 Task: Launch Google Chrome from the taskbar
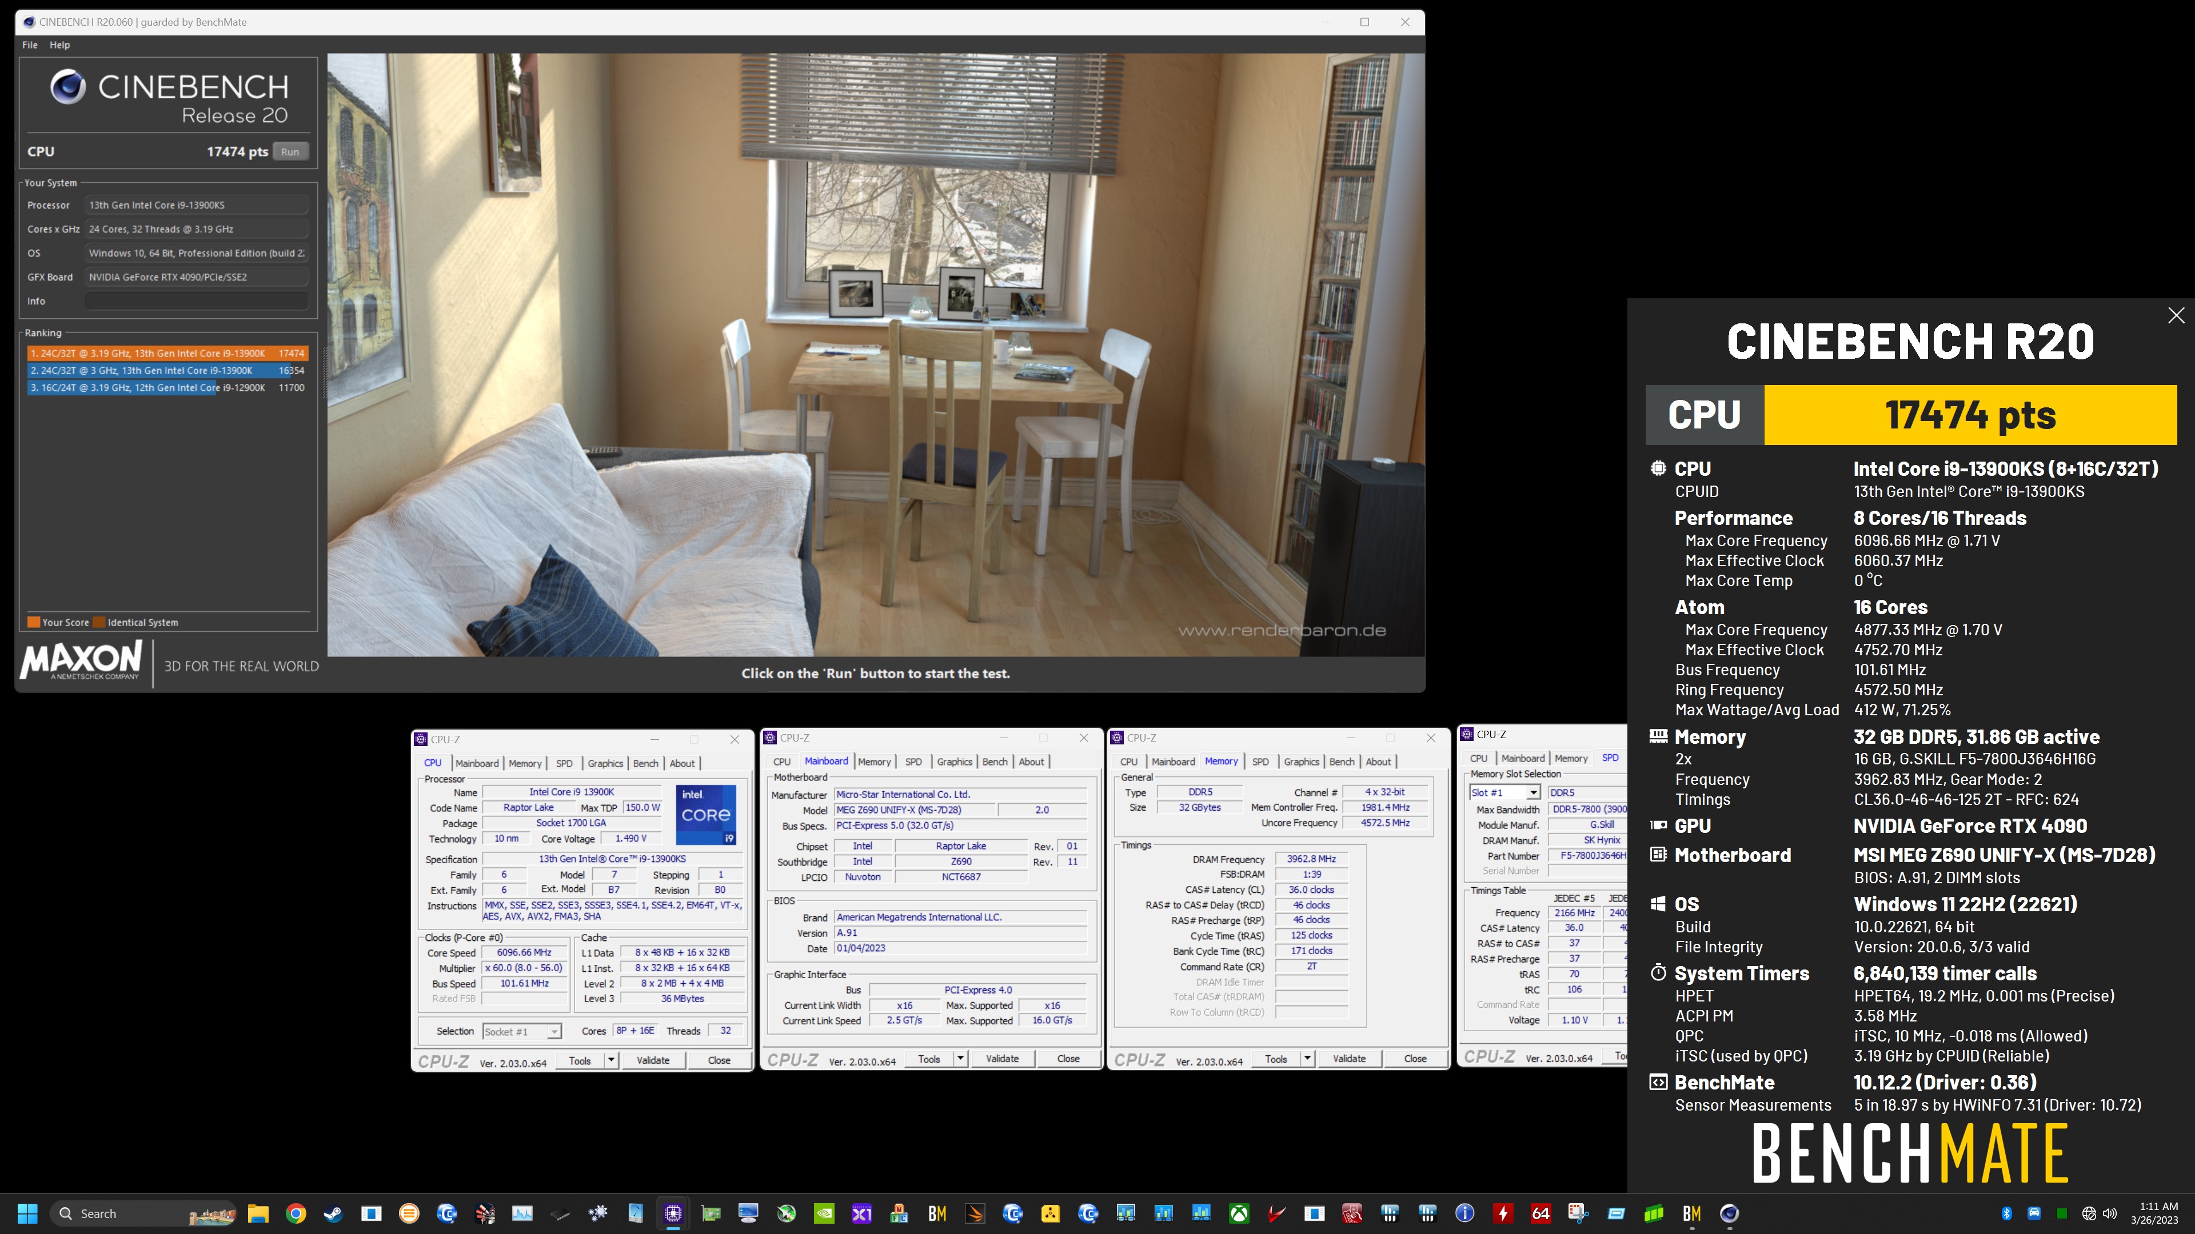[296, 1213]
